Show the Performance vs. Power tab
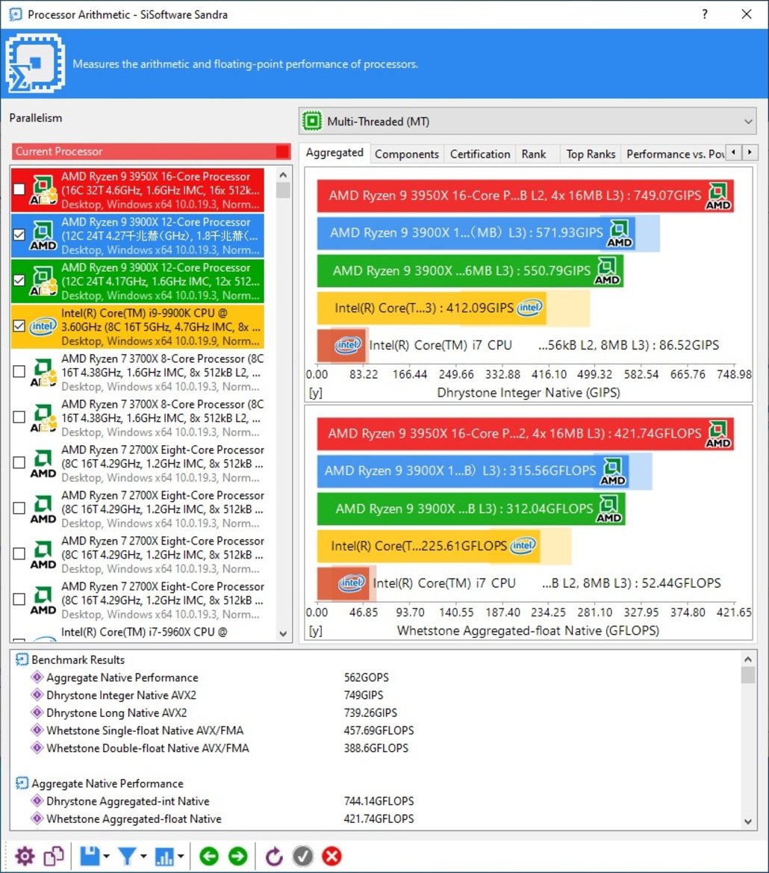The width and height of the screenshot is (769, 873). (x=675, y=155)
